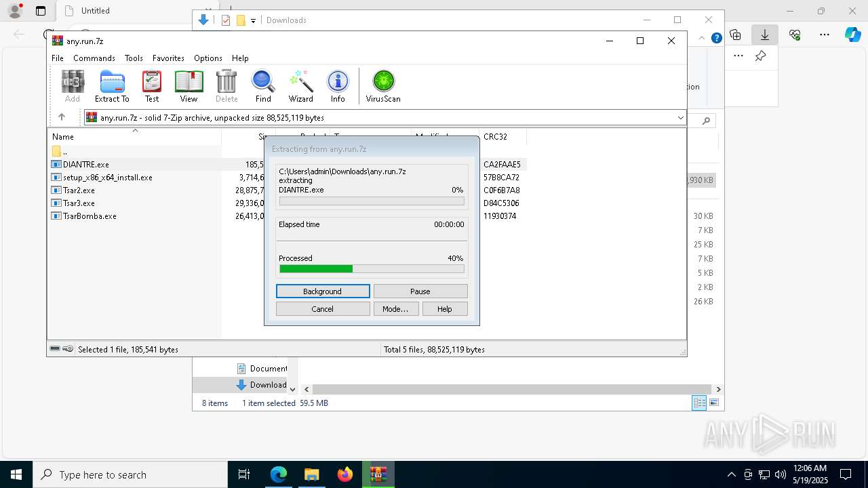The width and height of the screenshot is (868, 488).
Task: Switch Explorer to details view icon
Action: 699,403
